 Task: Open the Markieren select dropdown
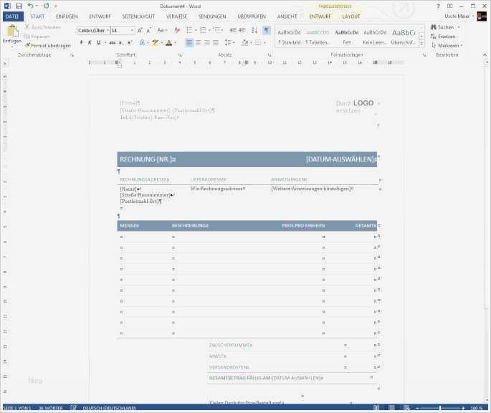[447, 45]
